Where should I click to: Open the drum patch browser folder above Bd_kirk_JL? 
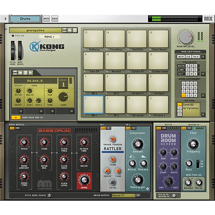click(x=20, y=72)
